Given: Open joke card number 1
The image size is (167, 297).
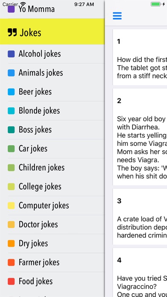Looking at the screenshot, I should (x=140, y=57).
